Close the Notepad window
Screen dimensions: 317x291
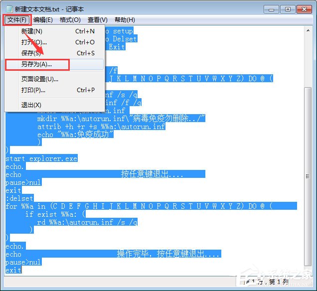click(304, 9)
